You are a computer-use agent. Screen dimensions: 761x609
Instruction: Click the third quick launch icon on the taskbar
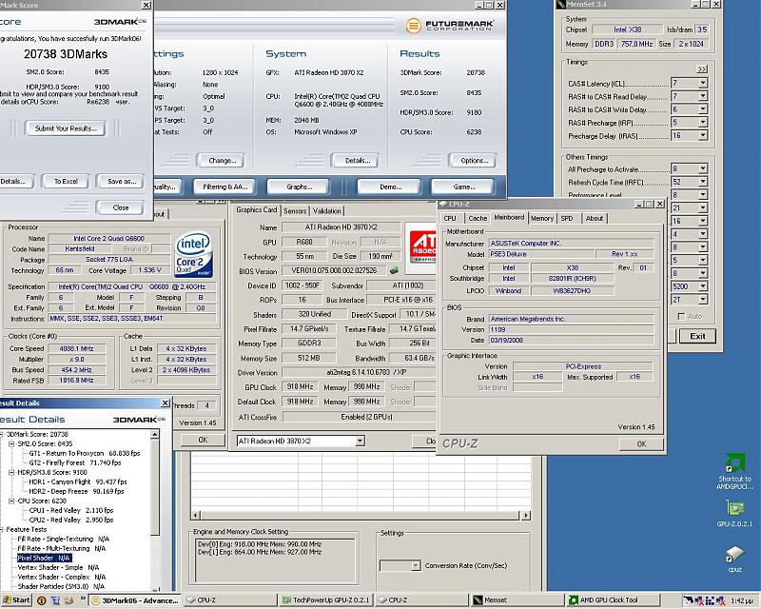click(68, 600)
